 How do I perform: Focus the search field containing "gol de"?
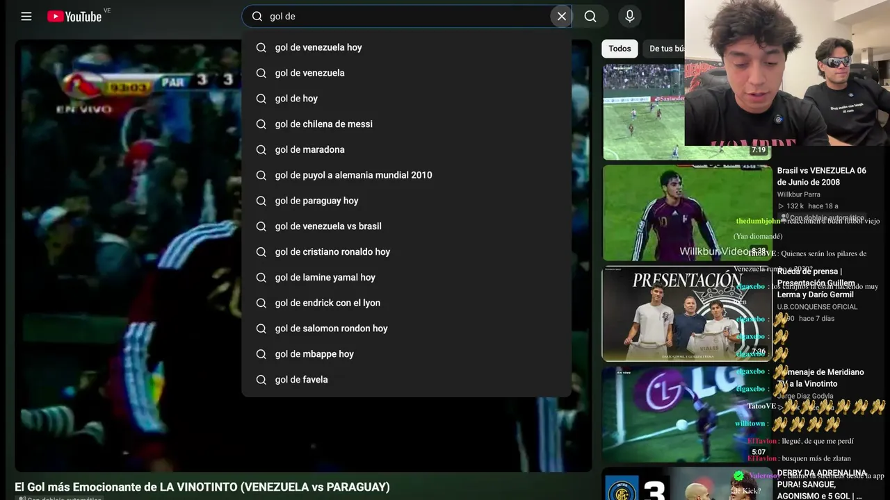(407, 17)
